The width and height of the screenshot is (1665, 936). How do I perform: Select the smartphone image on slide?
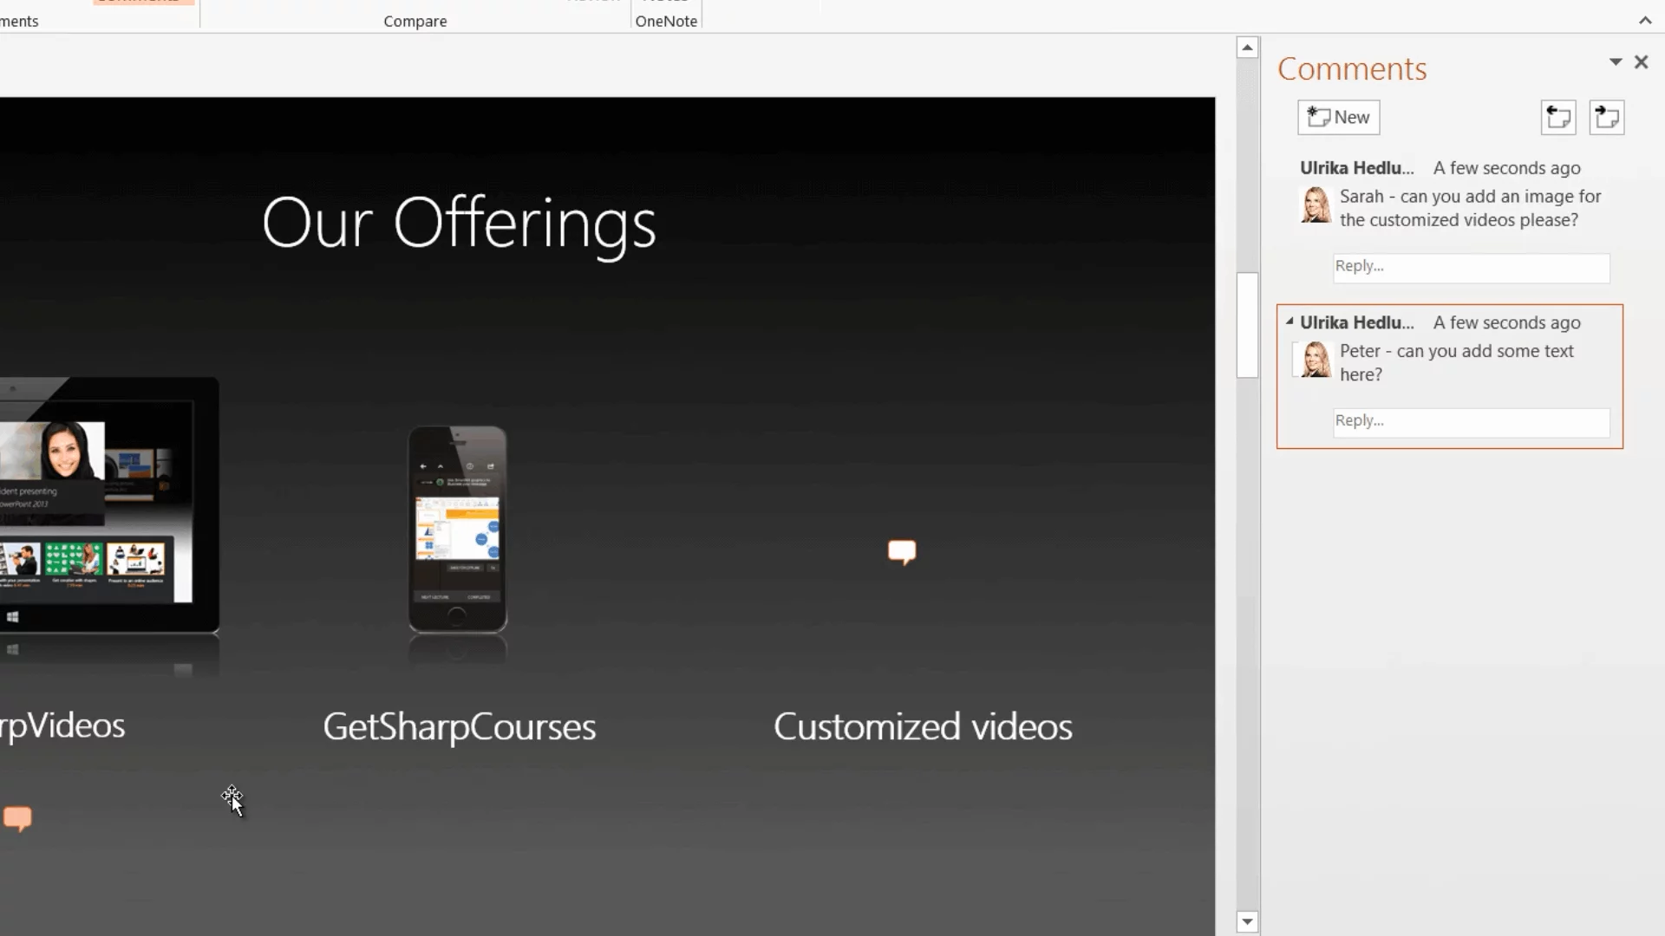457,529
